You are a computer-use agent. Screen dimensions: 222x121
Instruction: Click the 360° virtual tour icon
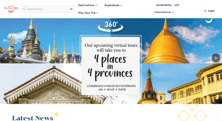111,27
